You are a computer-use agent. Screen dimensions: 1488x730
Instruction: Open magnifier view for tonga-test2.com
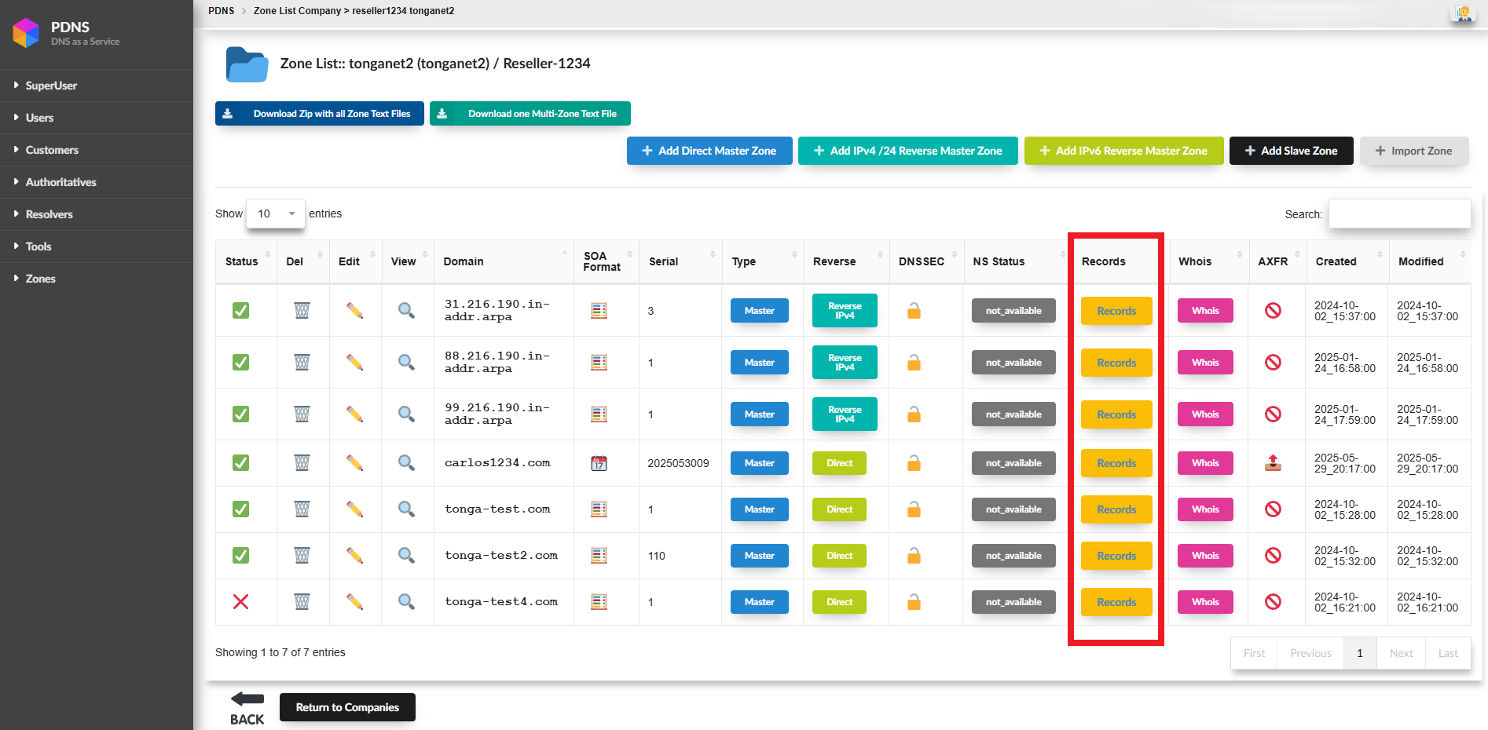coord(406,556)
